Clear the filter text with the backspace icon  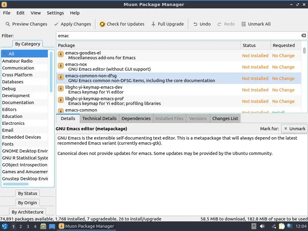(303, 35)
